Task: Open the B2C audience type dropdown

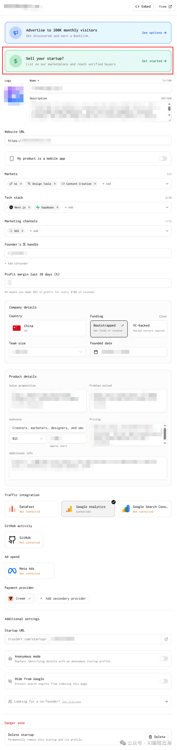Action: coord(28,439)
